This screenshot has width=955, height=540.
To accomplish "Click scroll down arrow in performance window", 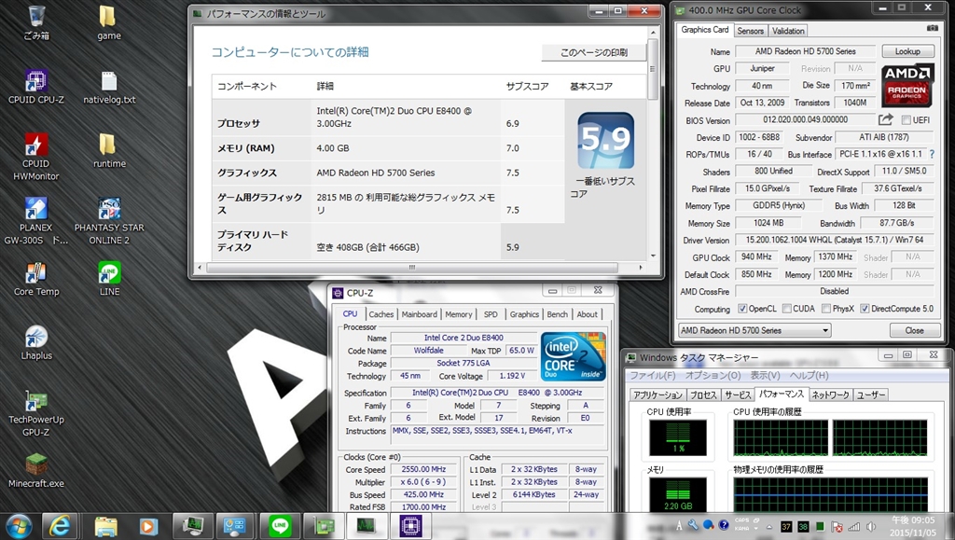I will coord(653,256).
